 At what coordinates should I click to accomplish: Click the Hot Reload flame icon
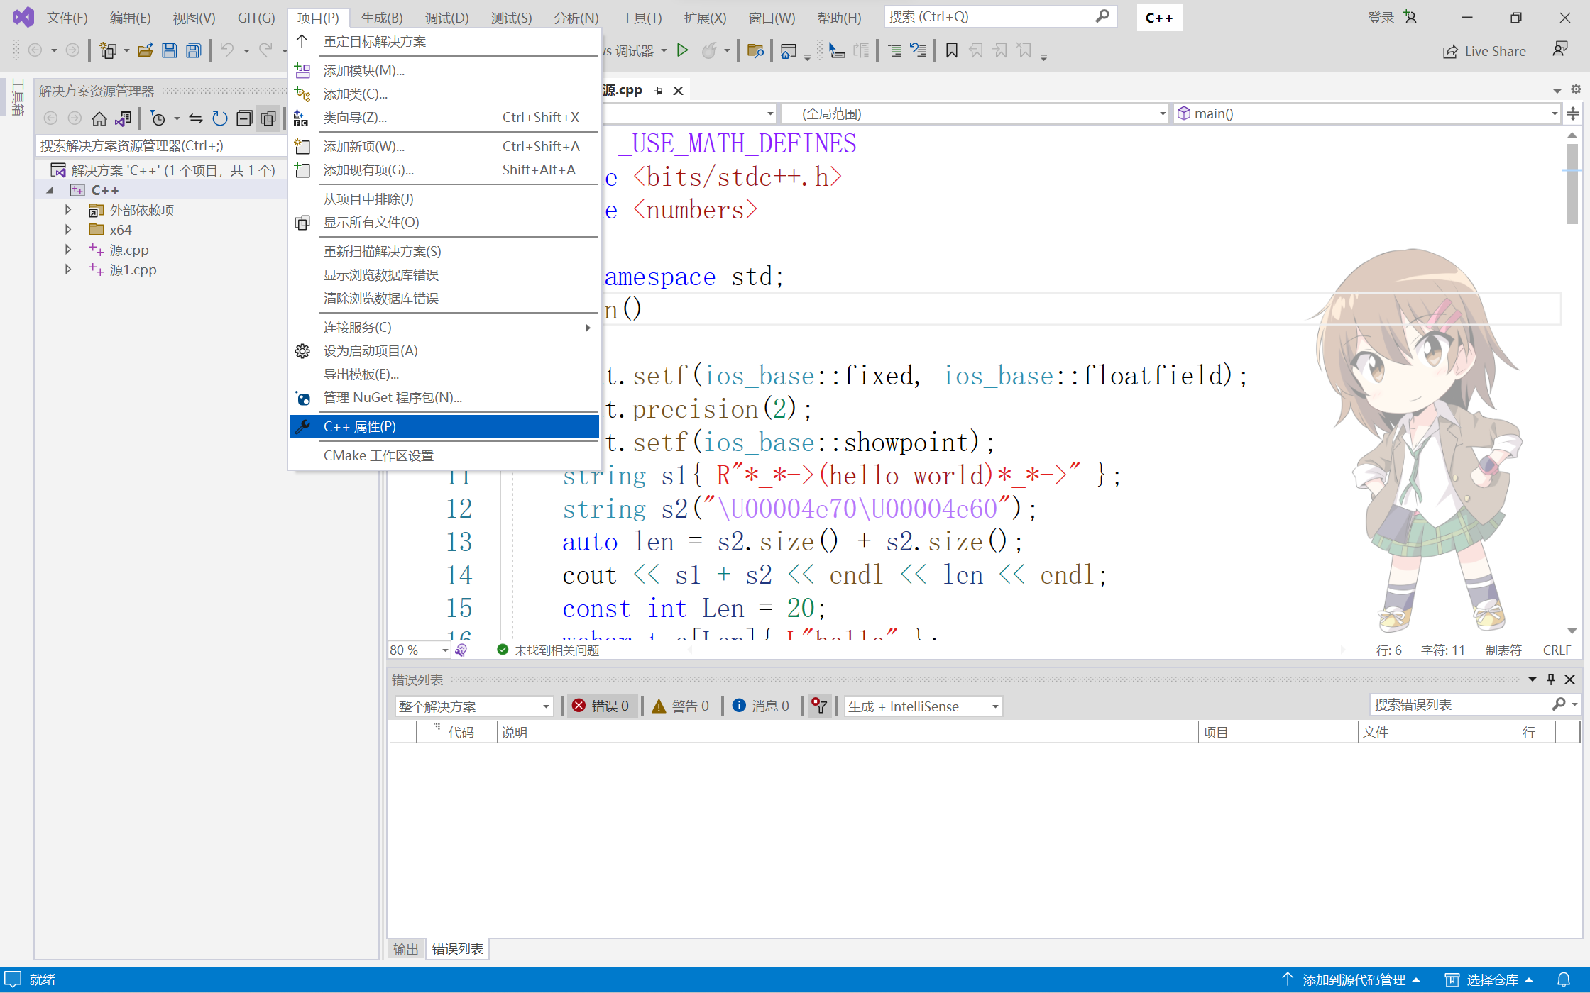pyautogui.click(x=708, y=50)
